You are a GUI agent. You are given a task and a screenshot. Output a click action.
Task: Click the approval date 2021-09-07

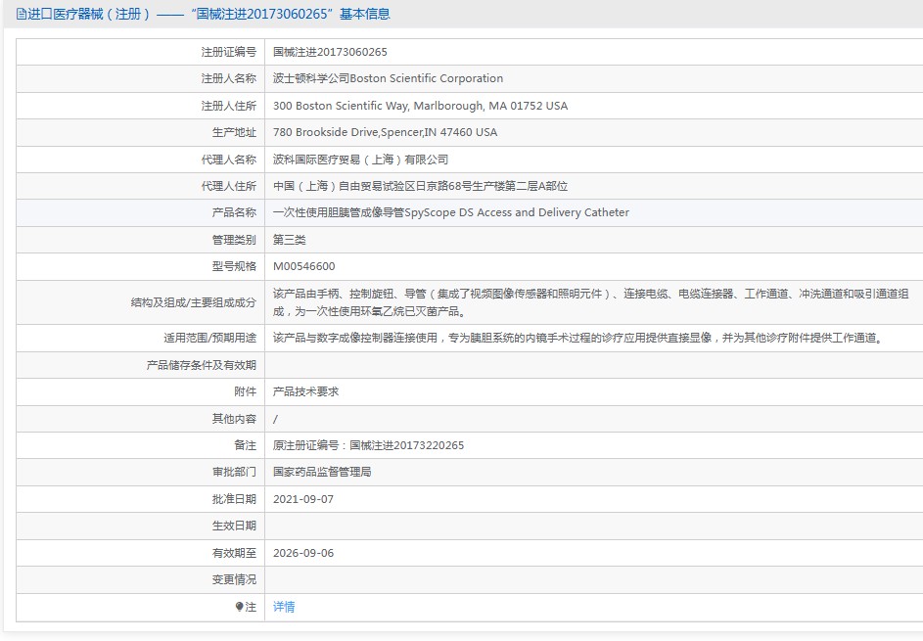pos(303,499)
